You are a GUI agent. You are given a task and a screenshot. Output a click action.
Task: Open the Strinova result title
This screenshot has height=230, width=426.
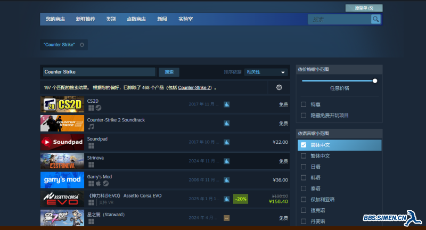click(95, 158)
